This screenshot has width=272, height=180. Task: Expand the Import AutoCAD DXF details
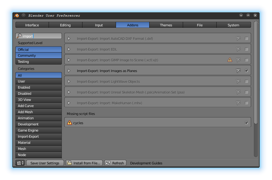tap(69, 38)
